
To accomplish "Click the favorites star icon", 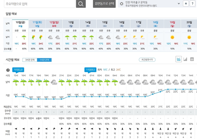I will coord(186,3).
